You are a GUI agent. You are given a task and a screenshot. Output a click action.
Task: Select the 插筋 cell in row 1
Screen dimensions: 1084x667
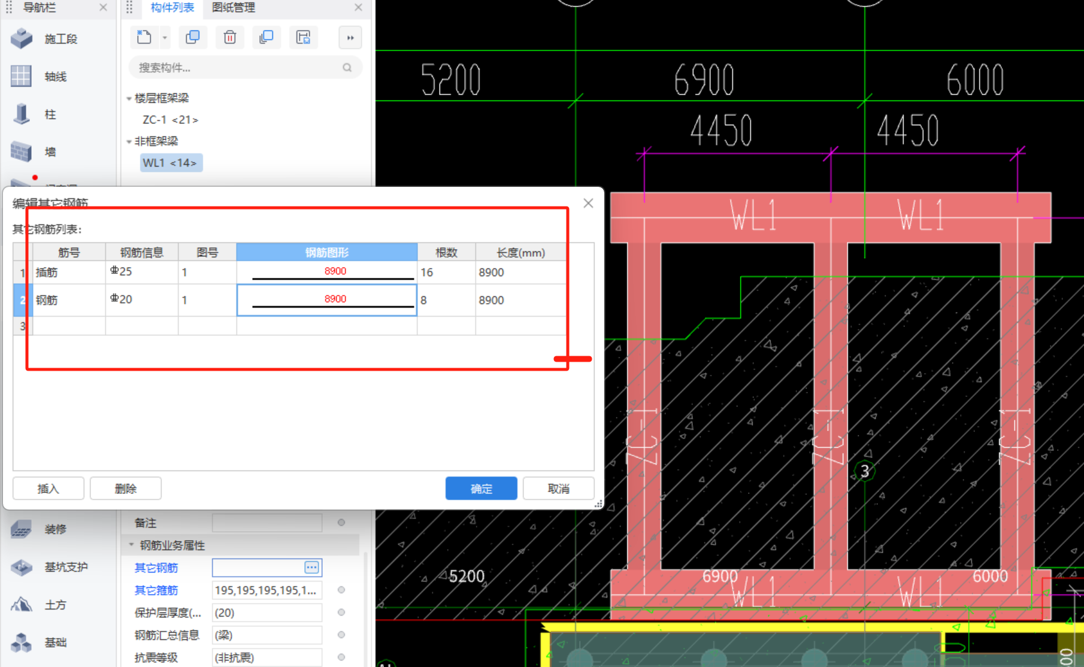tap(69, 272)
